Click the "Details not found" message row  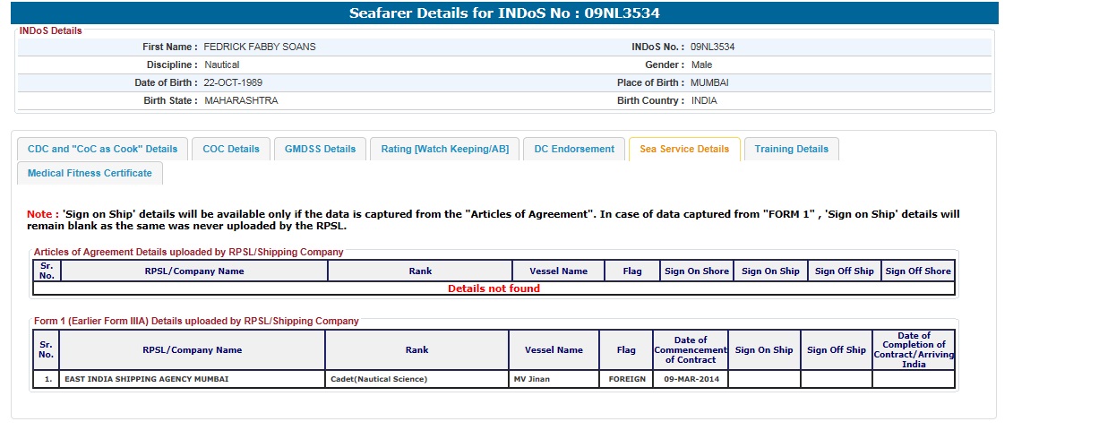point(494,288)
